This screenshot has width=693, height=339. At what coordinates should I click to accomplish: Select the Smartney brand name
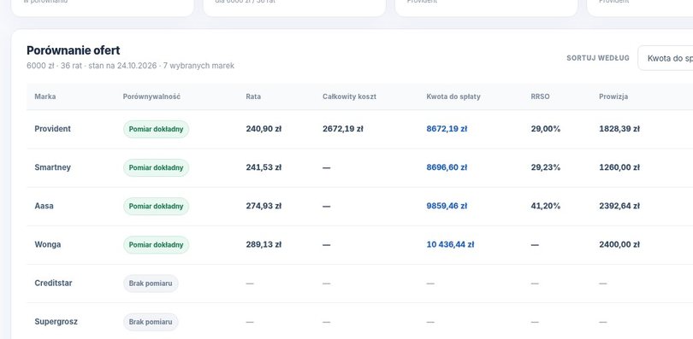coord(52,167)
